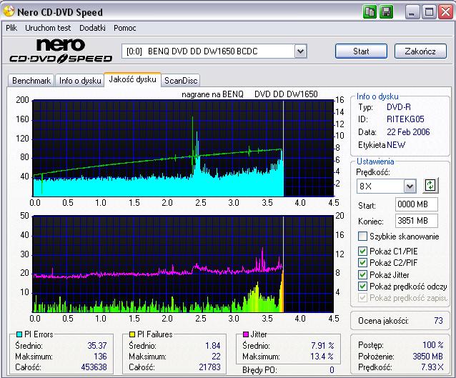
Task: Click the Postęp value 100 %
Action: tap(432, 345)
